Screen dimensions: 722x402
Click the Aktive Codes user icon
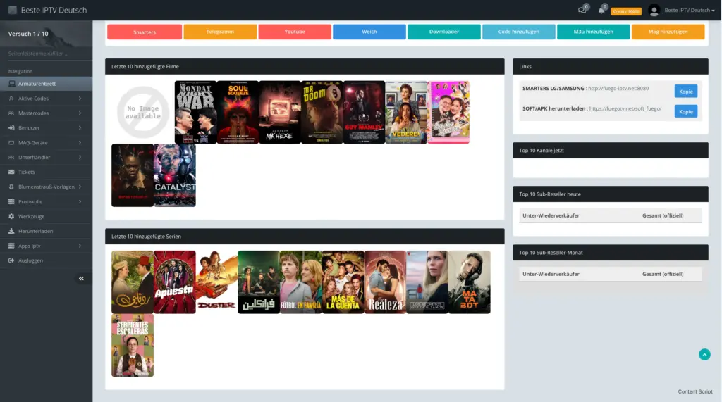(11, 99)
